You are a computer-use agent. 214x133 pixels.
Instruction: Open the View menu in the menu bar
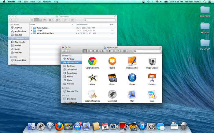pos(32,2)
